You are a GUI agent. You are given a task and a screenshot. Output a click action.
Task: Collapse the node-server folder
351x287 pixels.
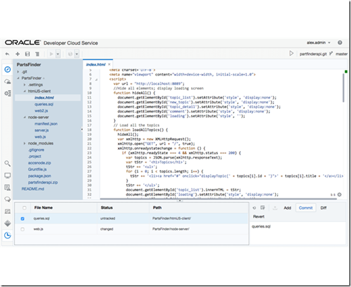[24, 117]
